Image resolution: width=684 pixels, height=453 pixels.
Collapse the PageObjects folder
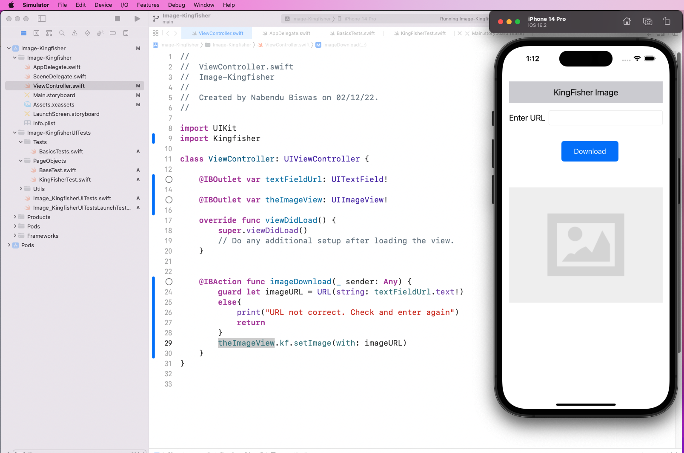pyautogui.click(x=21, y=161)
